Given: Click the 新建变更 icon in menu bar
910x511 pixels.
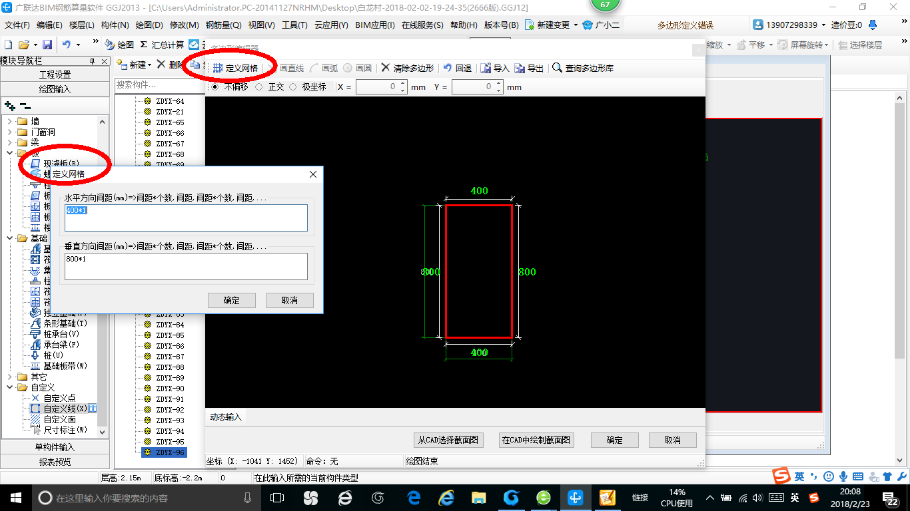Looking at the screenshot, I should pyautogui.click(x=530, y=25).
